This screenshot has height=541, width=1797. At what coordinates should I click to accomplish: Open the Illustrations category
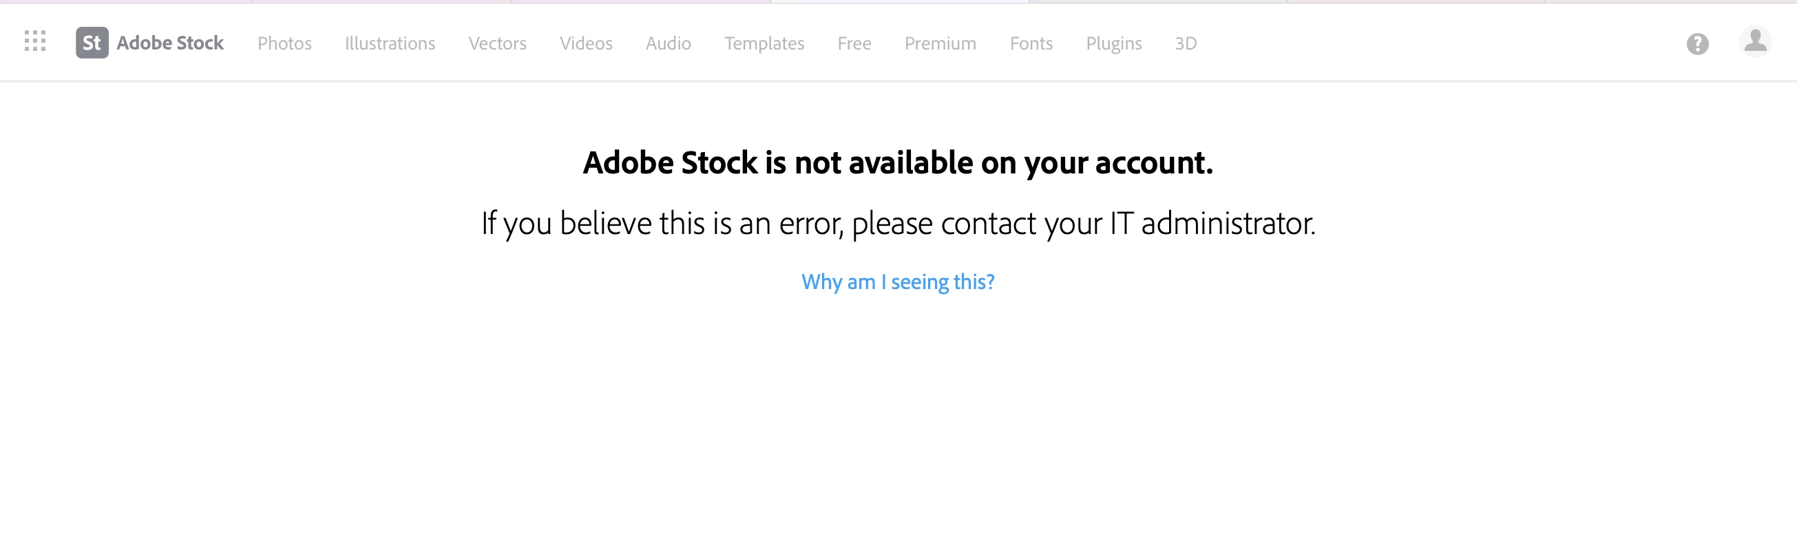[x=390, y=43]
